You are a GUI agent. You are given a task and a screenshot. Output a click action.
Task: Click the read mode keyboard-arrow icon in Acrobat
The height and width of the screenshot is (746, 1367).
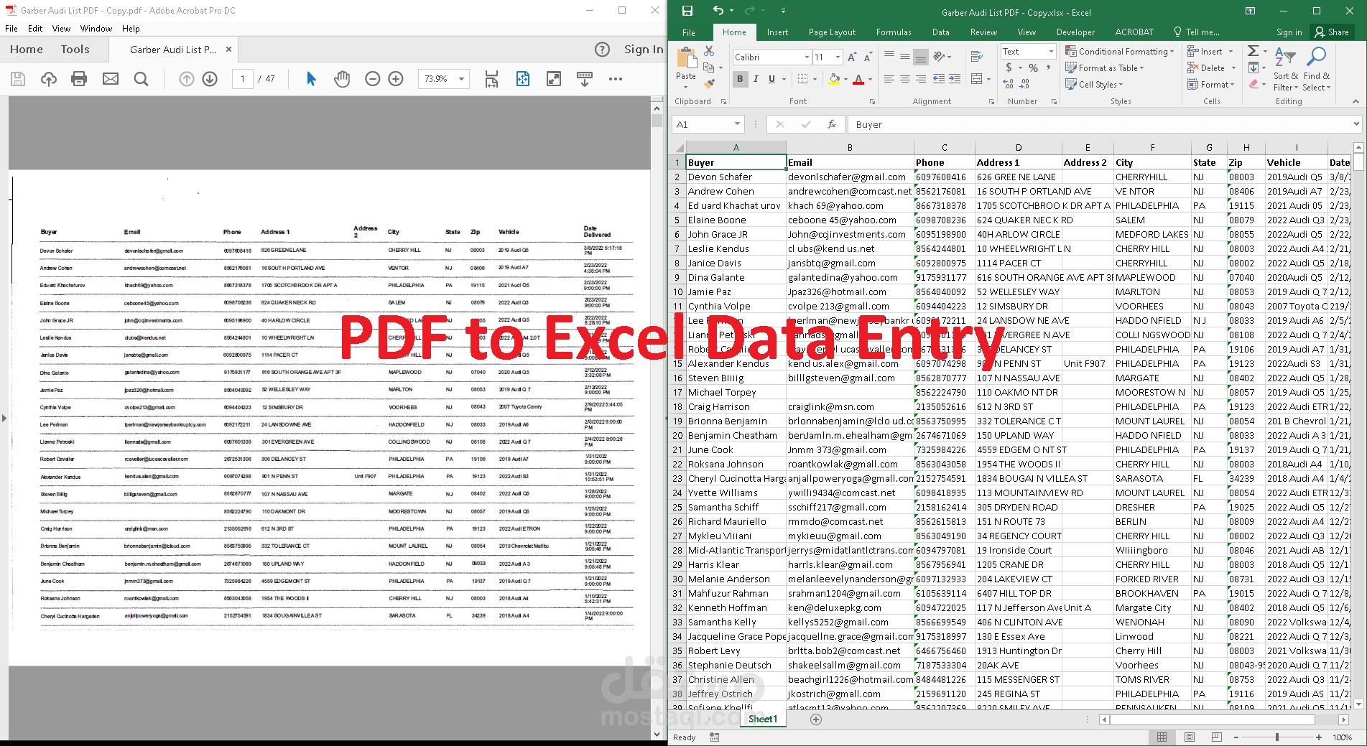tap(585, 79)
